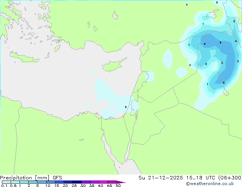Click the above-50 mm arrow legend tip
This screenshot has height=187, width=242.
pyautogui.click(x=121, y=182)
